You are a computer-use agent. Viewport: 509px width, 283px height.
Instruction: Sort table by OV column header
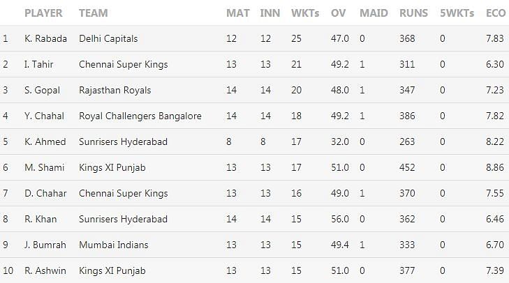click(338, 13)
